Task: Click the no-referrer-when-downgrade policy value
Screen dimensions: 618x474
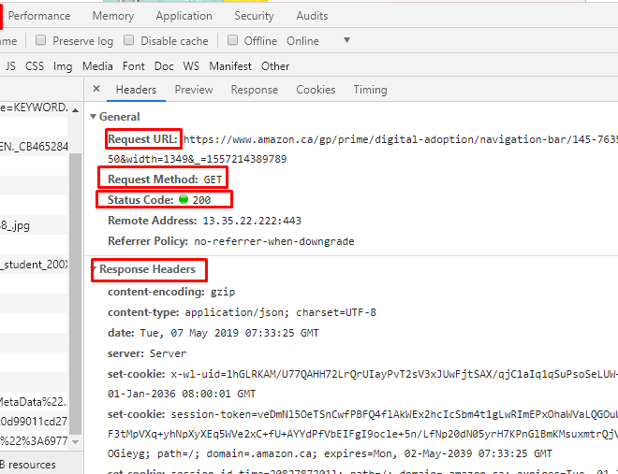Action: point(274,241)
